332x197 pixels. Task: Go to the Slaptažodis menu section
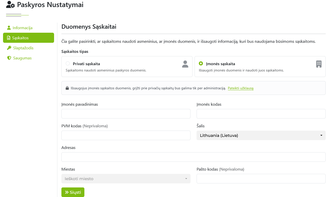[x=23, y=48]
